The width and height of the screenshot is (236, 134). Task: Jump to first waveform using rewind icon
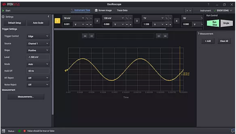point(85,36)
